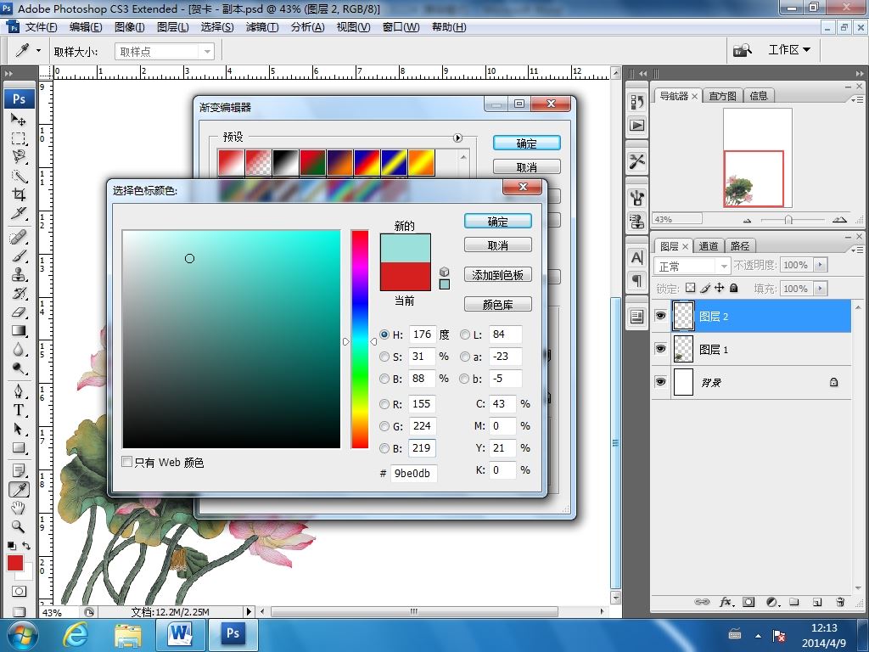Image resolution: width=869 pixels, height=652 pixels.
Task: Select the Magic Wand tool
Action: pyautogui.click(x=19, y=177)
